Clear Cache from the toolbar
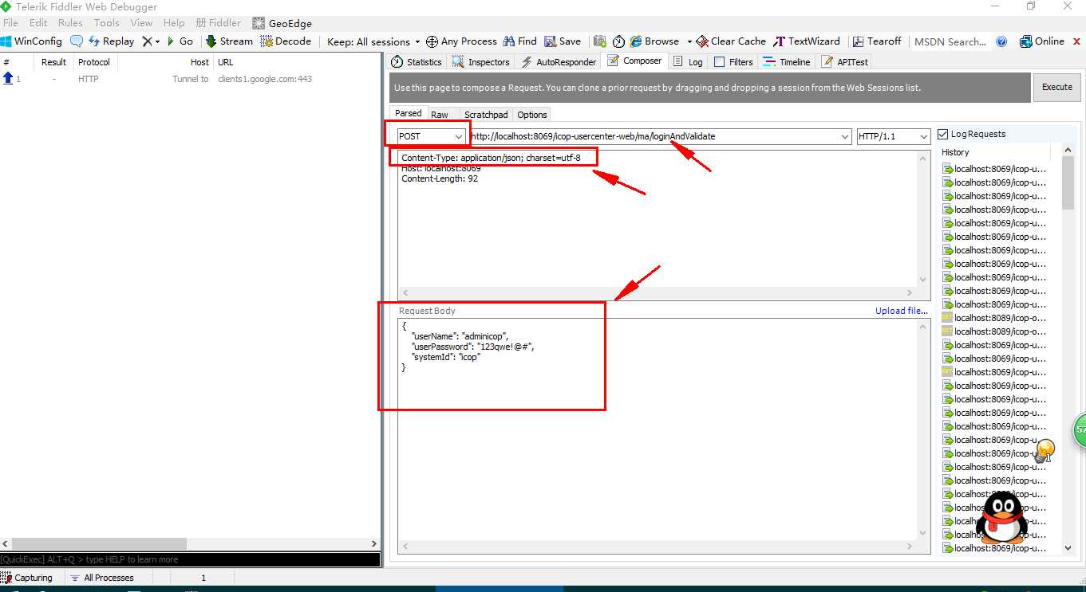Screen dimensions: 1086x592 click(x=731, y=41)
